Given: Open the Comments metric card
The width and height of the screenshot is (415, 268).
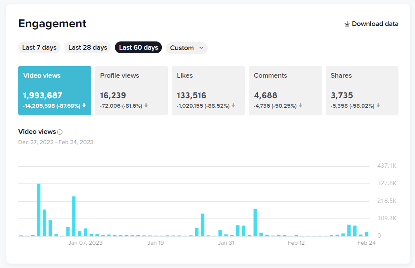Looking at the screenshot, I should click(285, 91).
